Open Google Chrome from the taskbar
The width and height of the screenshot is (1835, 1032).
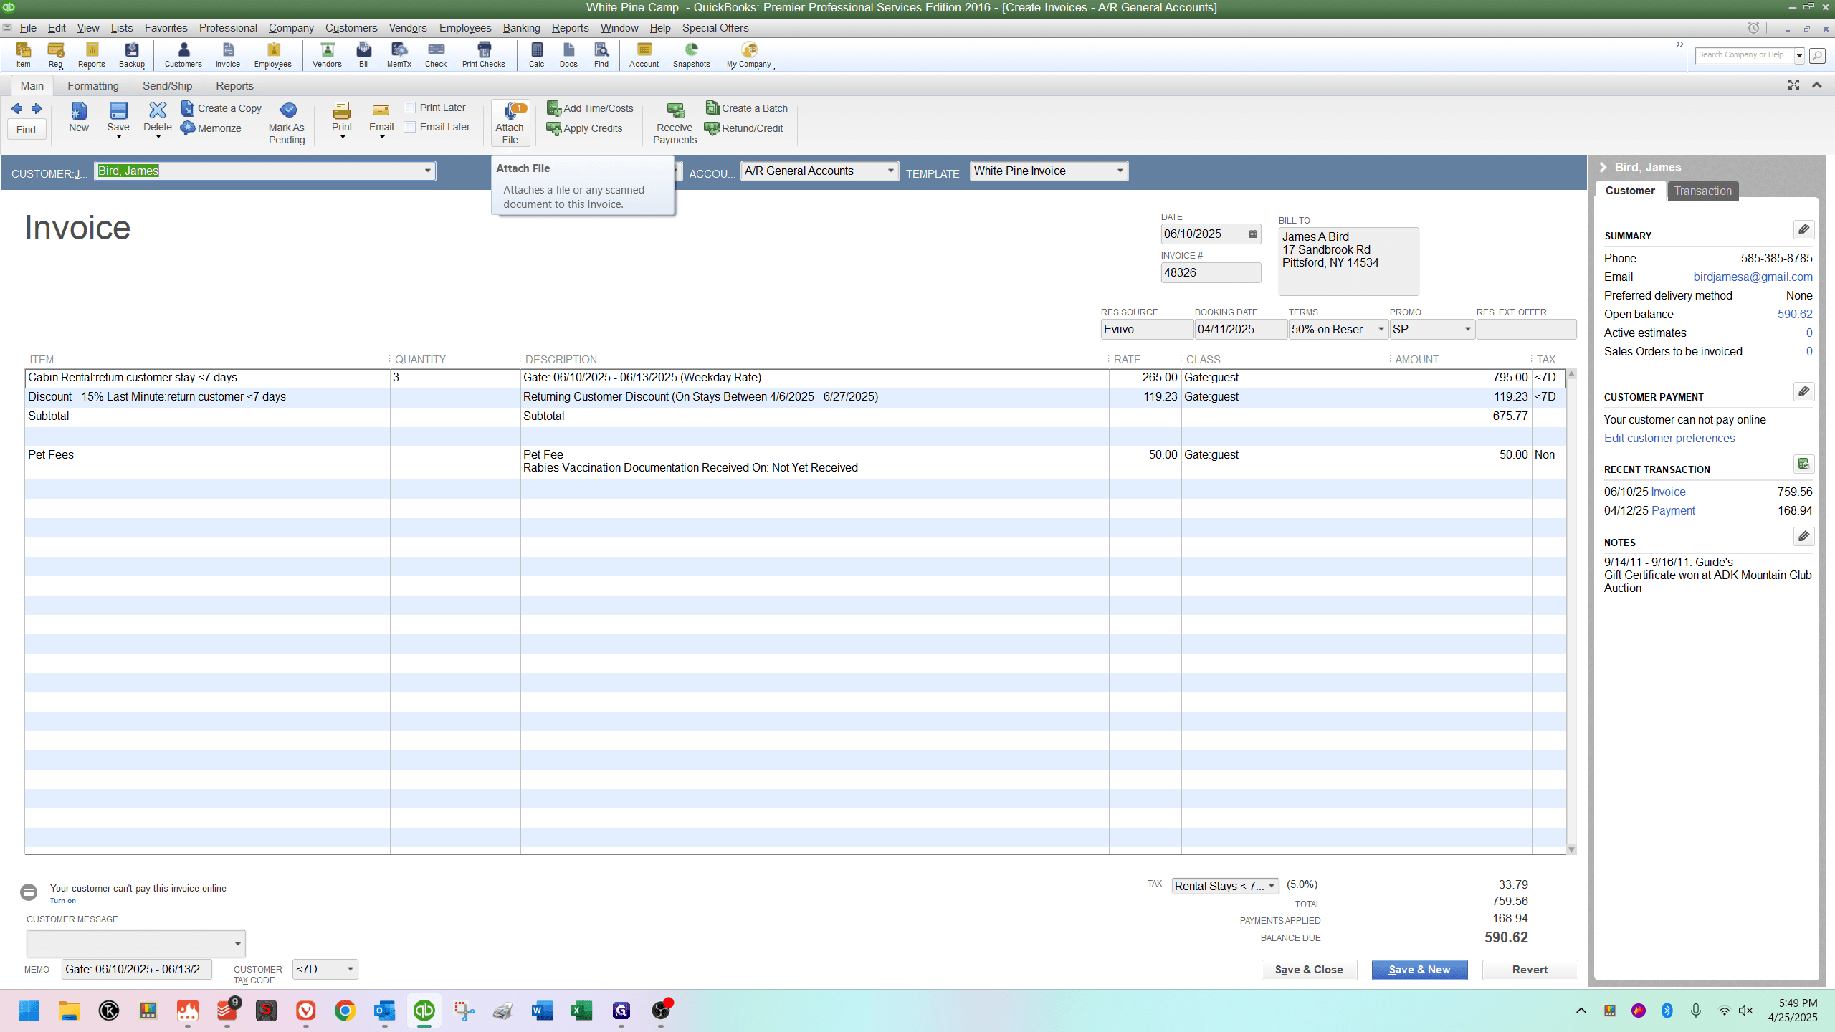click(x=345, y=1010)
